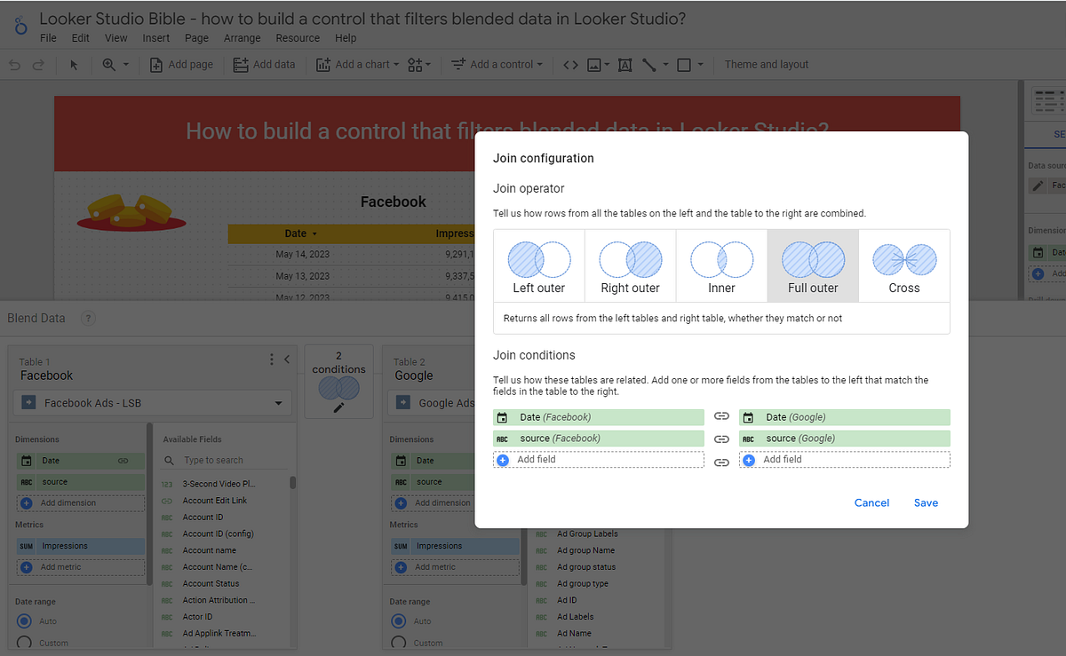Select the Full outer join operator
The width and height of the screenshot is (1066, 656).
[x=812, y=265]
